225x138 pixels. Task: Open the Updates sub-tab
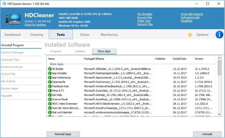coord(80,51)
